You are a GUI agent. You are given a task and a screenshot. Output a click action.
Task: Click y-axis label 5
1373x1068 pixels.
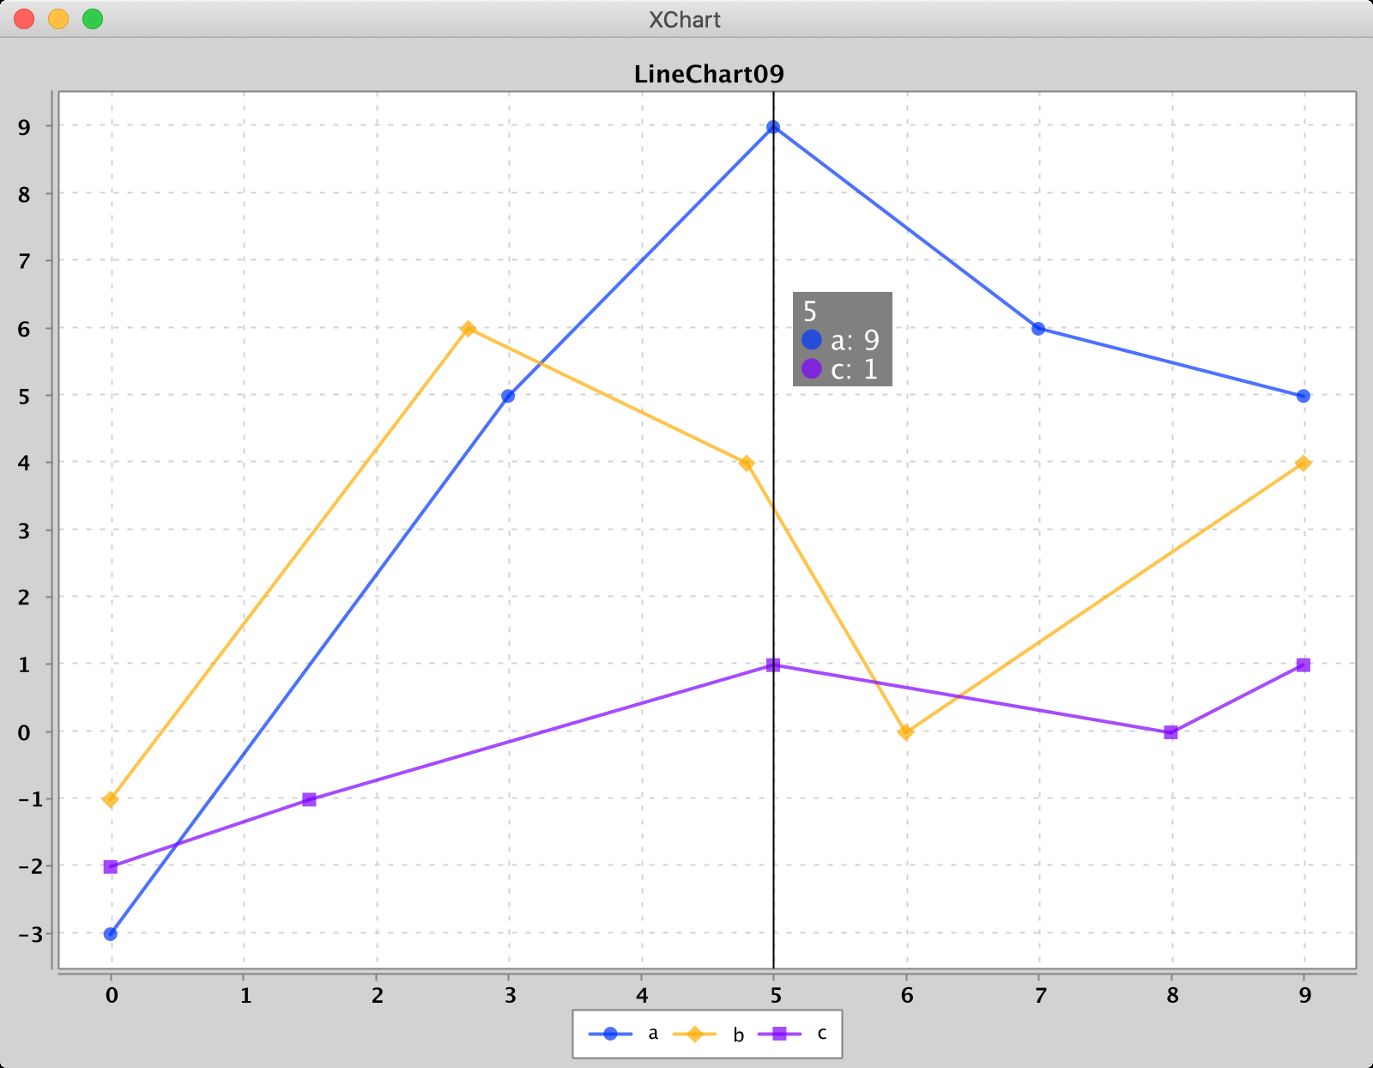point(24,397)
